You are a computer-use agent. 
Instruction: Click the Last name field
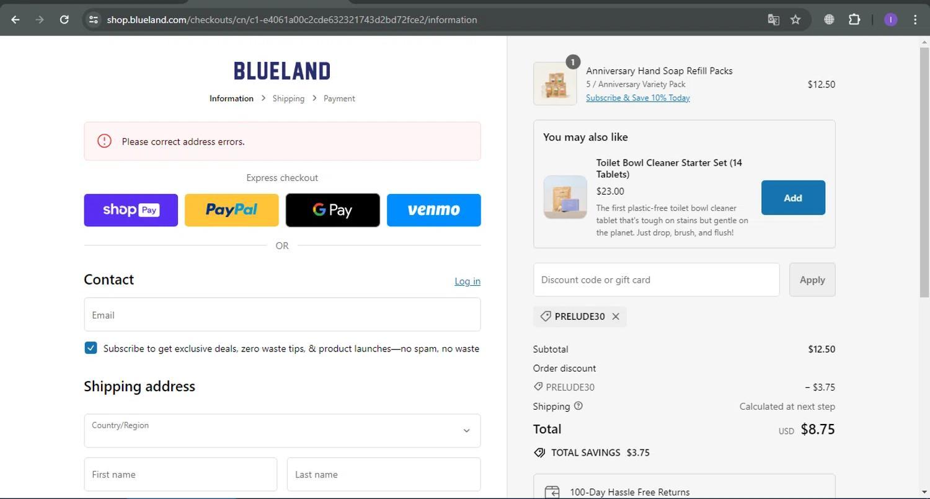click(384, 474)
